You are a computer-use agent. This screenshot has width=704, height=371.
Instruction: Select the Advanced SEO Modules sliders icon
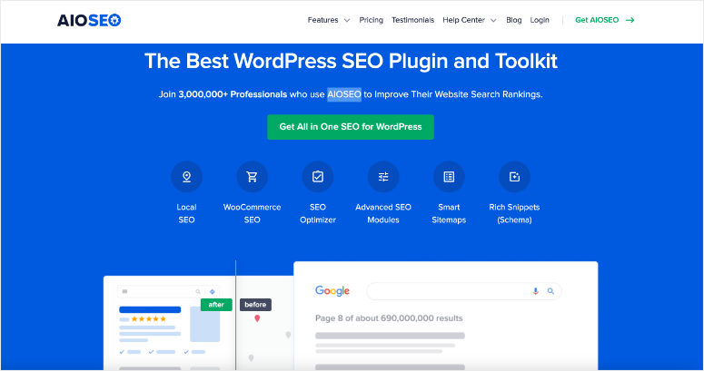pos(383,177)
